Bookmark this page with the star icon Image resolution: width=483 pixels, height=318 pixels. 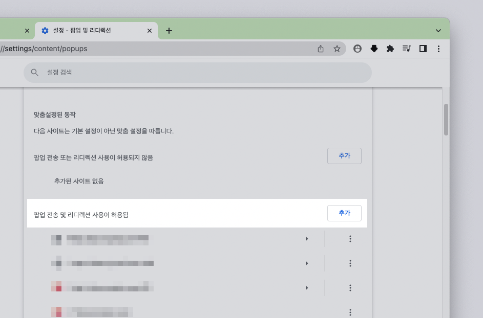pyautogui.click(x=337, y=49)
